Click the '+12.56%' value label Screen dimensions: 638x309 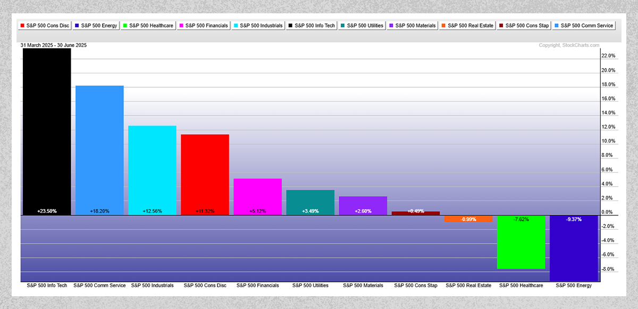tap(152, 211)
